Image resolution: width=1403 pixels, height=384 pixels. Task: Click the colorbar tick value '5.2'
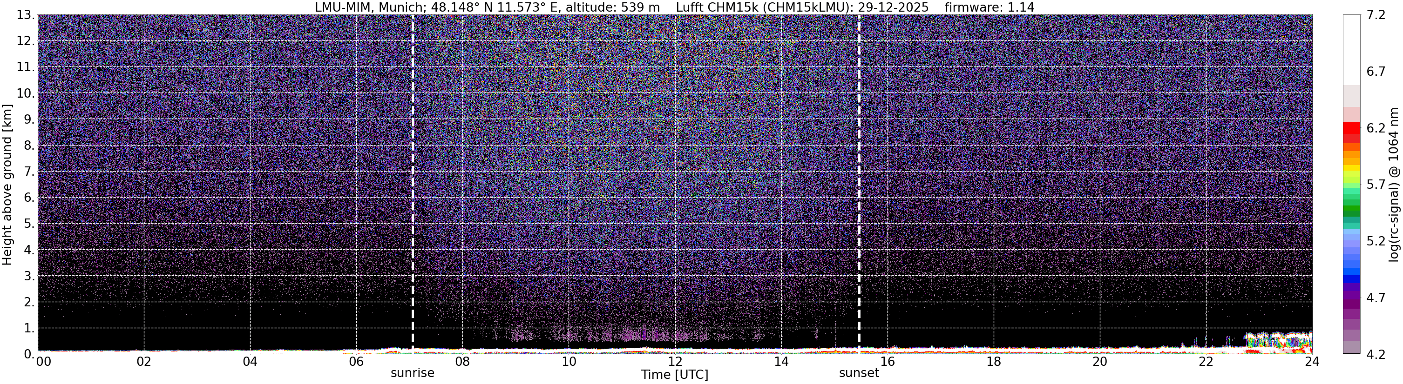coord(1376,241)
